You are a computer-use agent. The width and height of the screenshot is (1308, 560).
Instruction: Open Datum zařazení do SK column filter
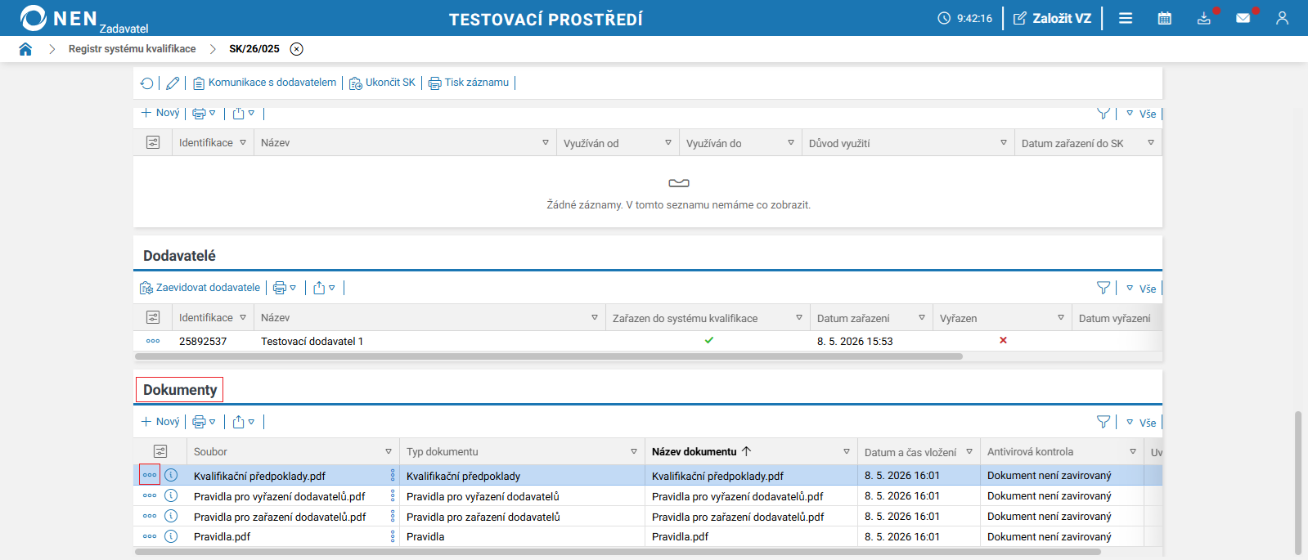[1151, 142]
